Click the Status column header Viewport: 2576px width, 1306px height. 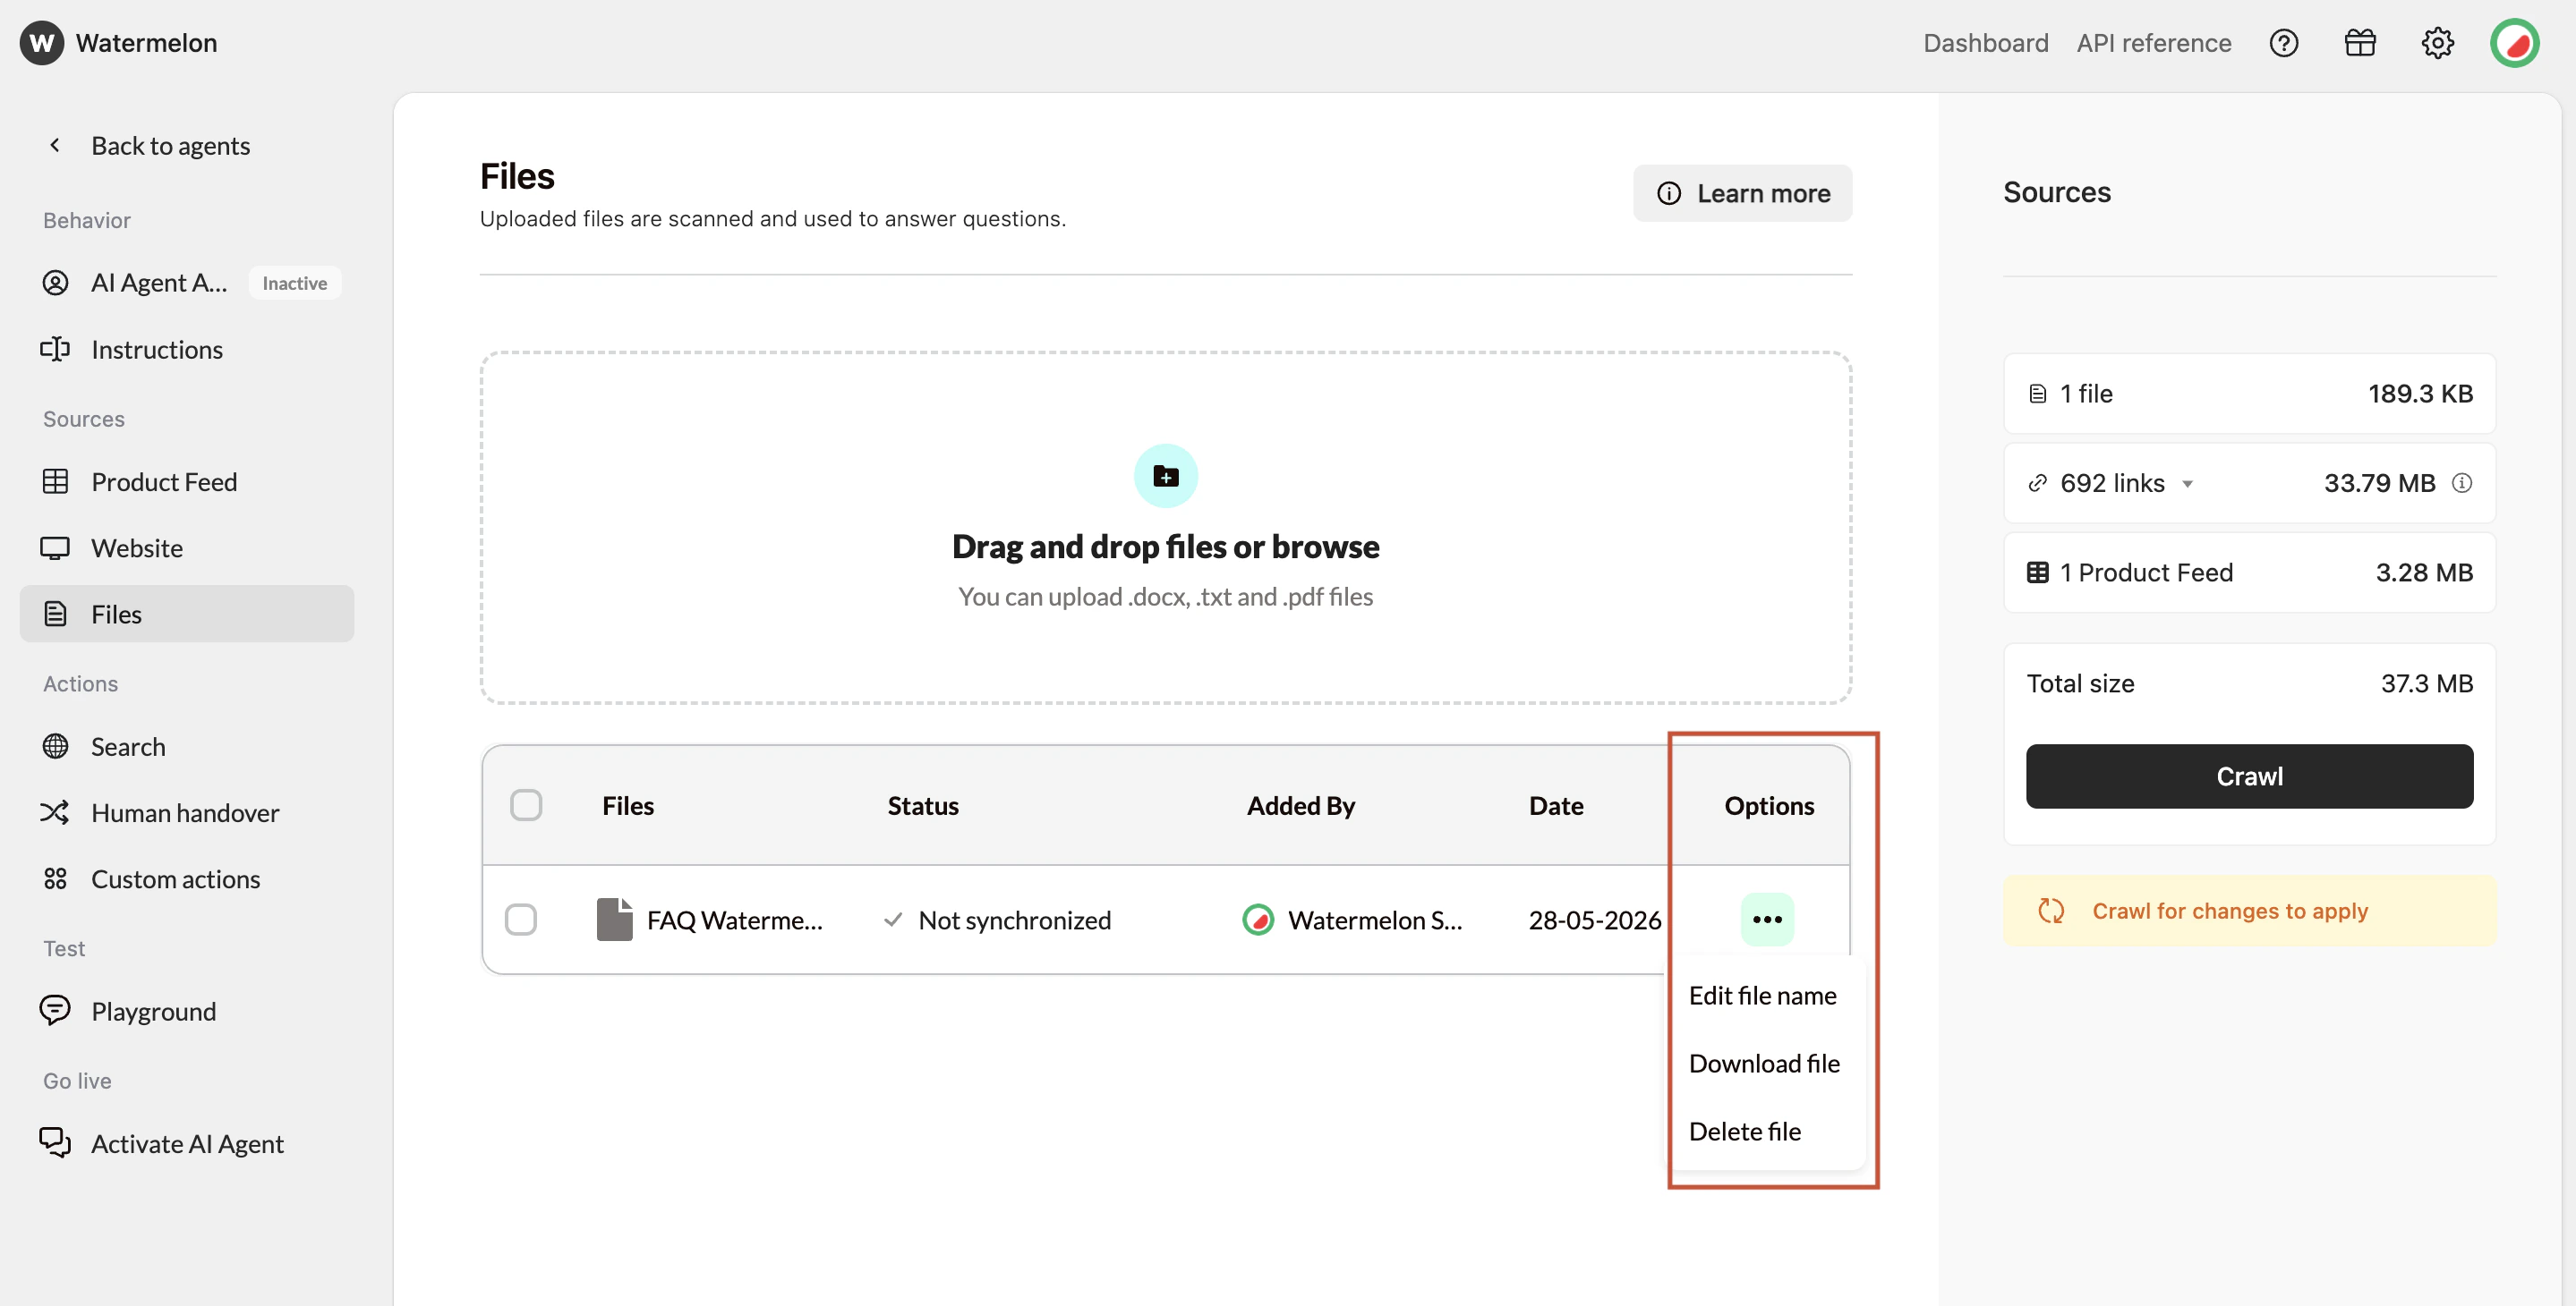922,805
